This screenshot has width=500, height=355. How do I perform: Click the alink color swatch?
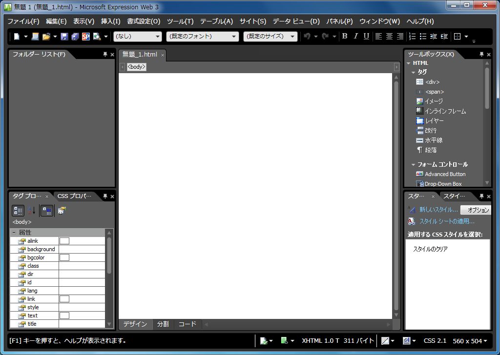(64, 241)
